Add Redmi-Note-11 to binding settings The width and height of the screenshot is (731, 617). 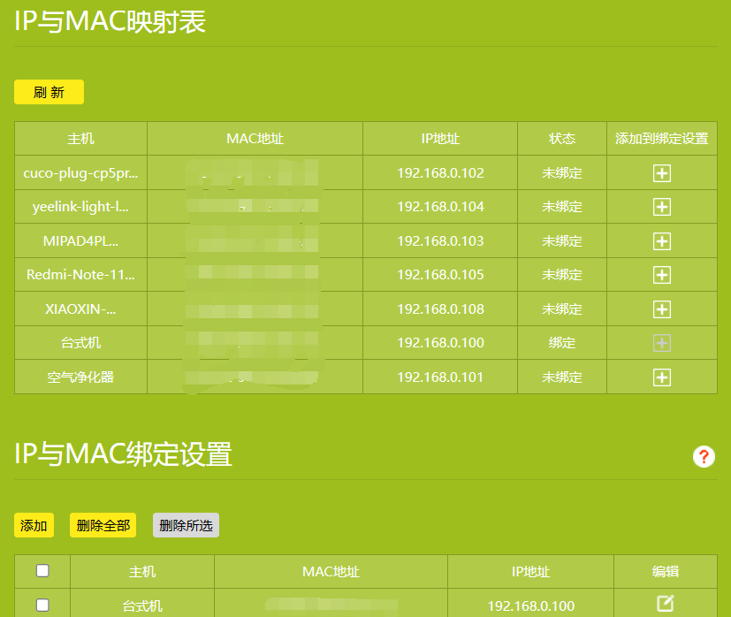[661, 275]
